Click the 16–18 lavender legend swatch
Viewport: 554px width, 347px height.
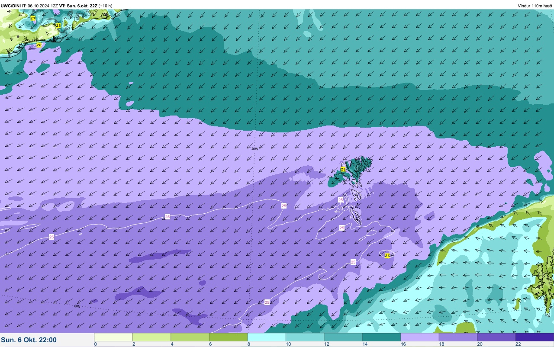420,337
